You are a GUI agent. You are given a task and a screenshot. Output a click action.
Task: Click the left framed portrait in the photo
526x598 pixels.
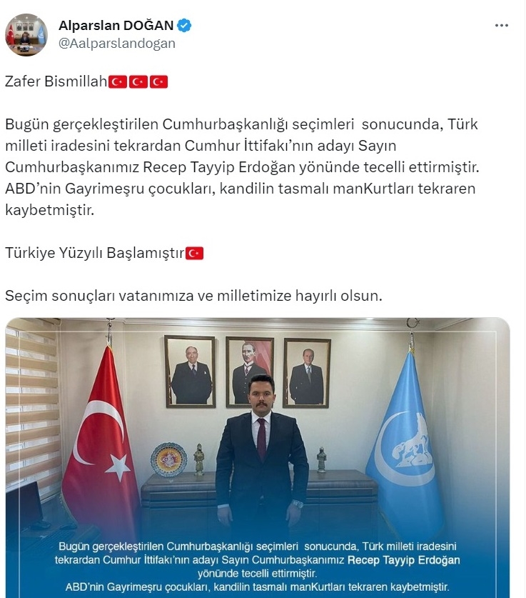(x=190, y=371)
